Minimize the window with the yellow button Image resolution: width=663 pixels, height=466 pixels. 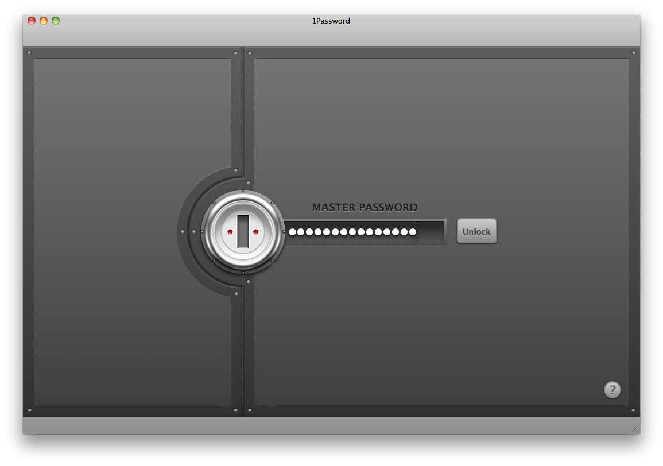[44, 20]
